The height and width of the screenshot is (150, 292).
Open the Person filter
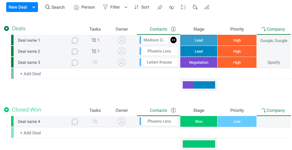coord(84,7)
